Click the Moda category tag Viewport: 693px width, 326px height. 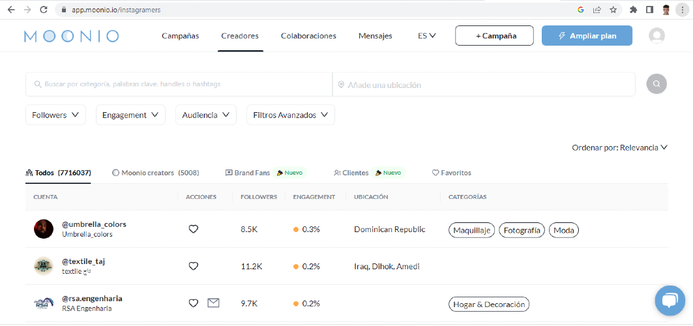pos(563,230)
